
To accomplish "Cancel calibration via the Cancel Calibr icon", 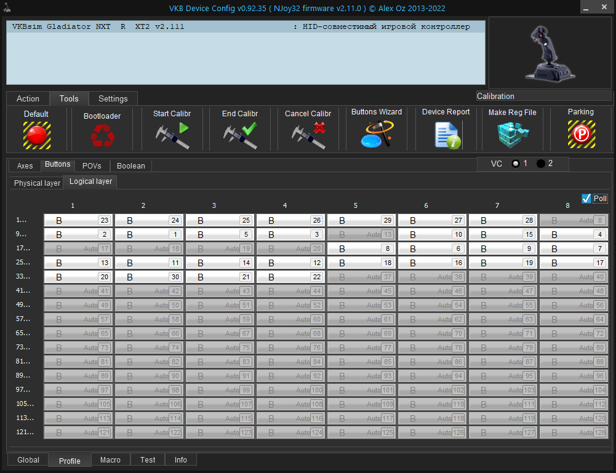I will 308,135.
